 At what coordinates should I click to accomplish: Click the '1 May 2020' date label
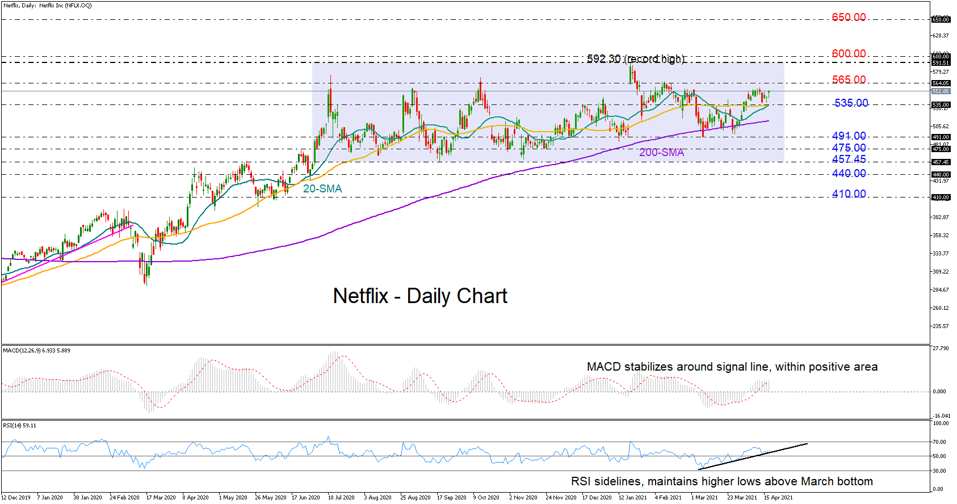point(233,498)
